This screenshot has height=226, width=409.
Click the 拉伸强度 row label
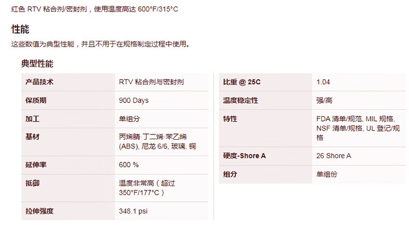click(39, 211)
